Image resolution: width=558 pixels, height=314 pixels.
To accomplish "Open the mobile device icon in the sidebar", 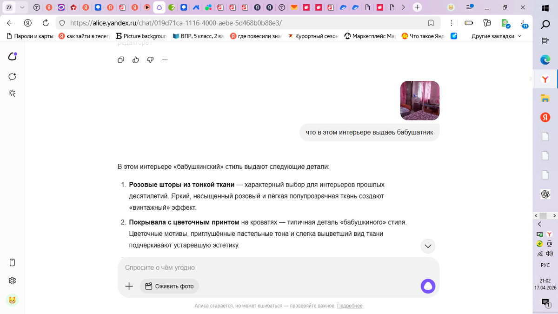I will (13, 262).
